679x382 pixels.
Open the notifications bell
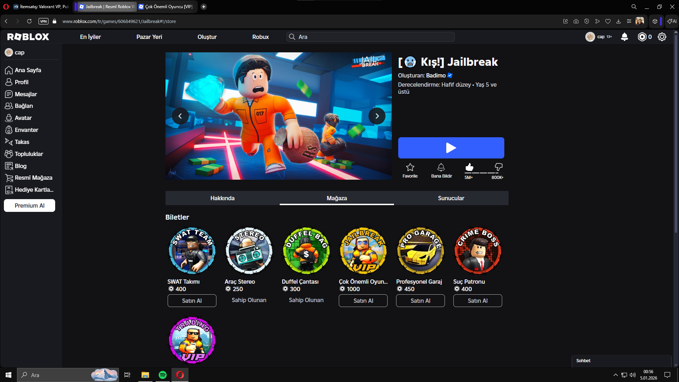click(625, 37)
